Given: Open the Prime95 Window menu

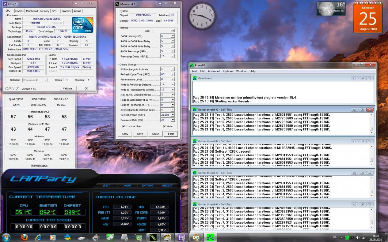Looking at the screenshot, I should pyautogui.click(x=241, y=71).
